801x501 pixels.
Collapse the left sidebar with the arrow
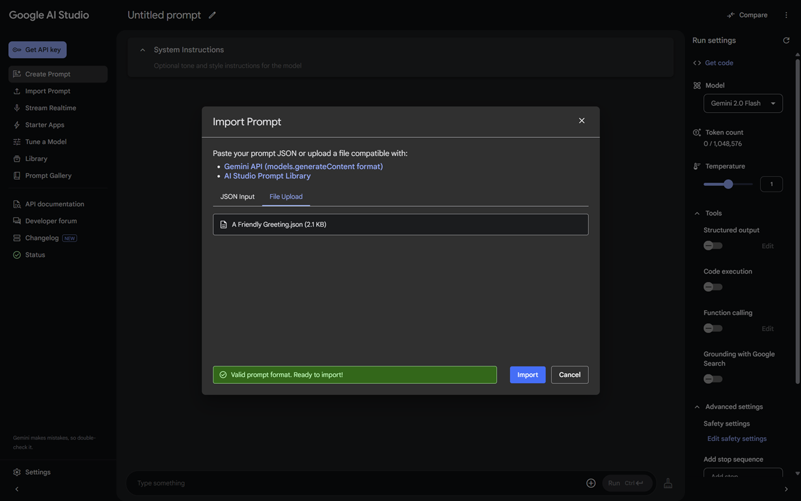click(17, 489)
